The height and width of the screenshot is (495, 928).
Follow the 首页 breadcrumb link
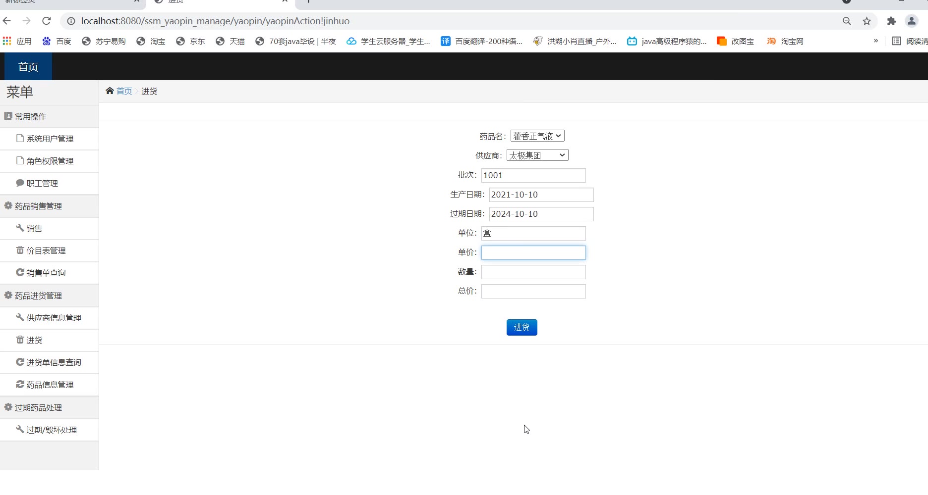124,91
